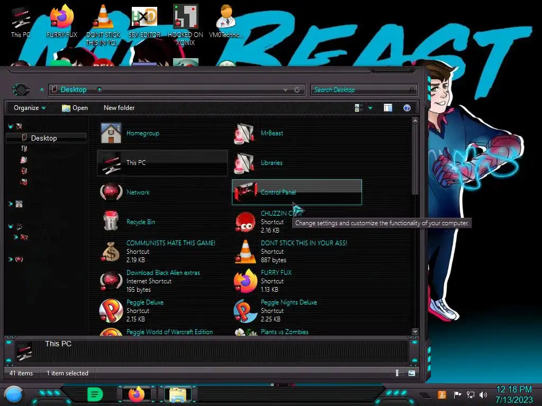The image size is (542, 406).
Task: Click the file list scrollbar up arrow
Action: tap(415, 121)
